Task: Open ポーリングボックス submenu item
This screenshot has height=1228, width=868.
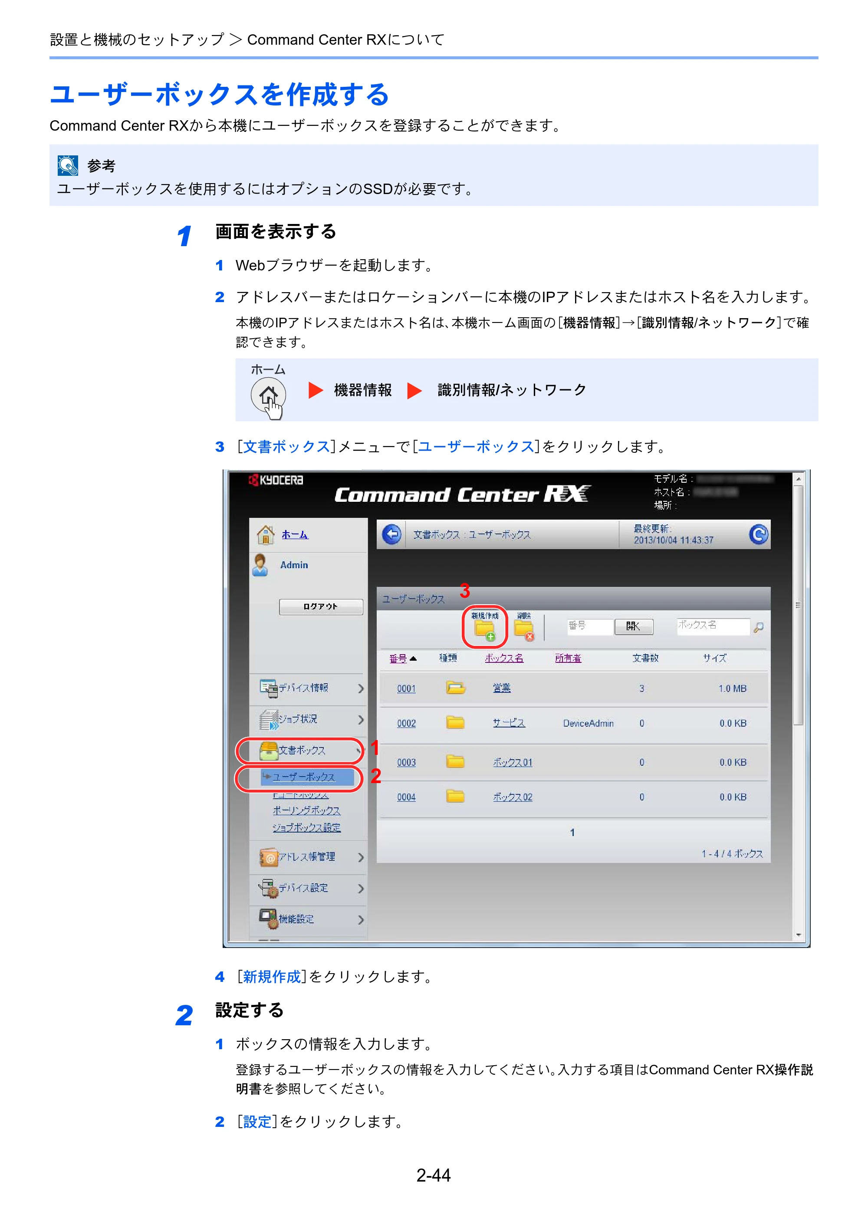Action: (306, 810)
